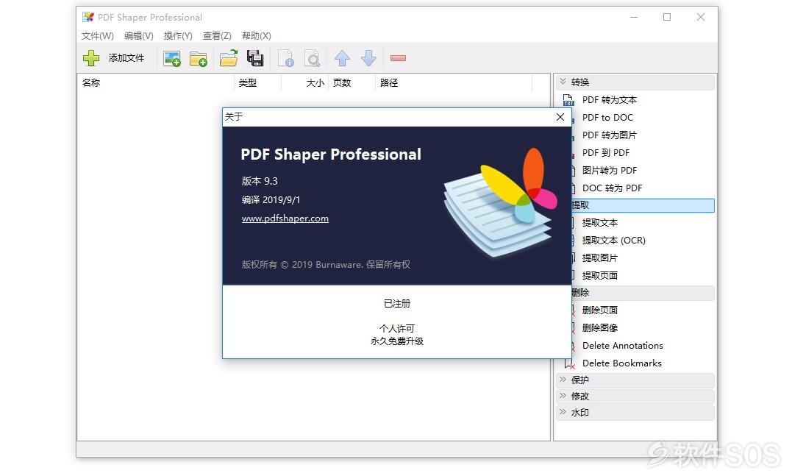Click the document info toolbar icon
Viewport: 792px width, 476px height.
(x=286, y=59)
